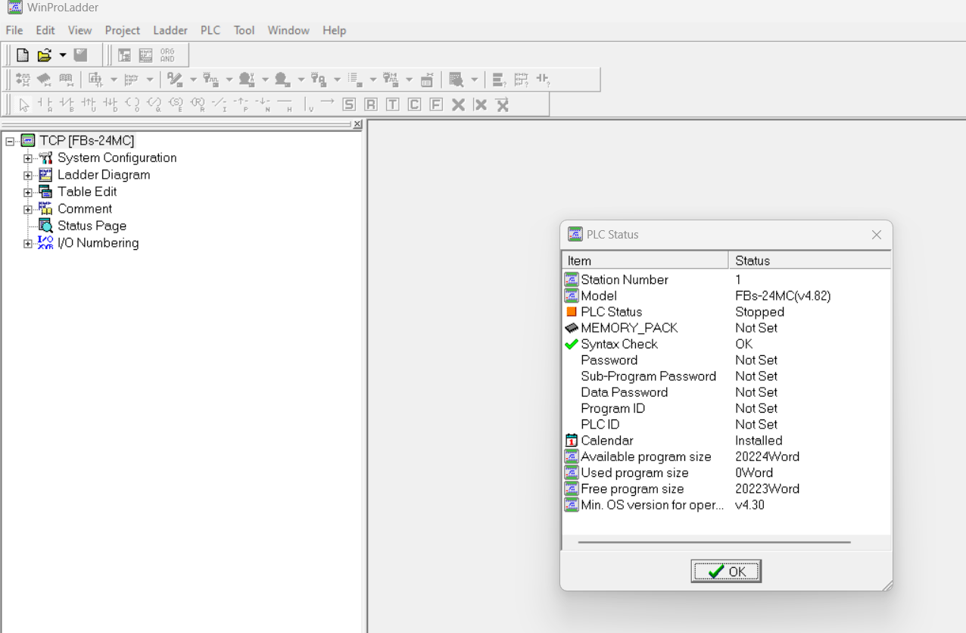Expand the Ladder Diagram tree node

28,176
